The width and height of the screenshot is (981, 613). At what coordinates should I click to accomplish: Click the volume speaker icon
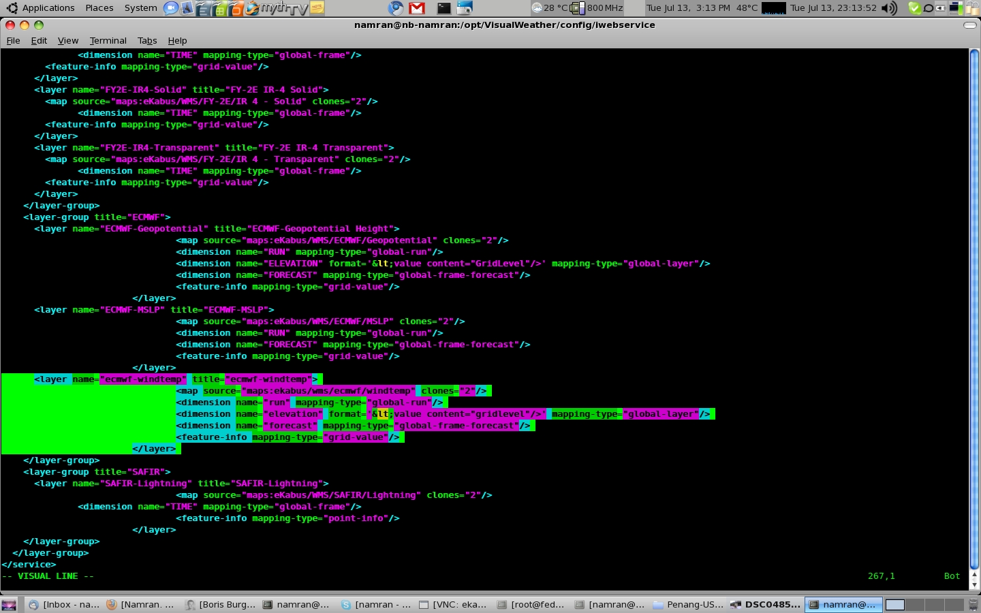(x=889, y=8)
